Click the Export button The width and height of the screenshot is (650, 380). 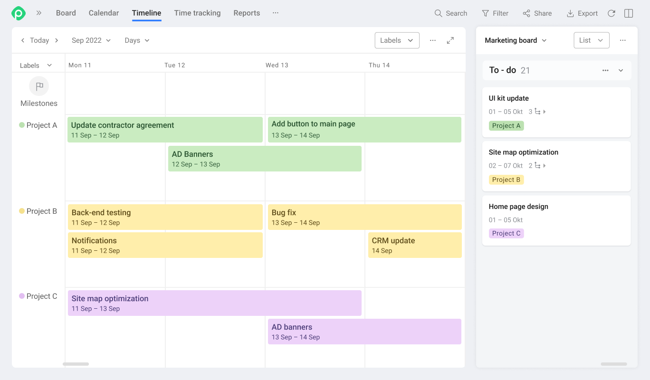pyautogui.click(x=582, y=13)
